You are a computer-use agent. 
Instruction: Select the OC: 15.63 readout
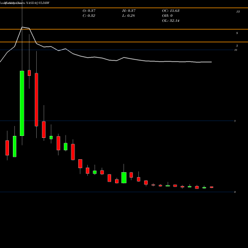[171, 11]
